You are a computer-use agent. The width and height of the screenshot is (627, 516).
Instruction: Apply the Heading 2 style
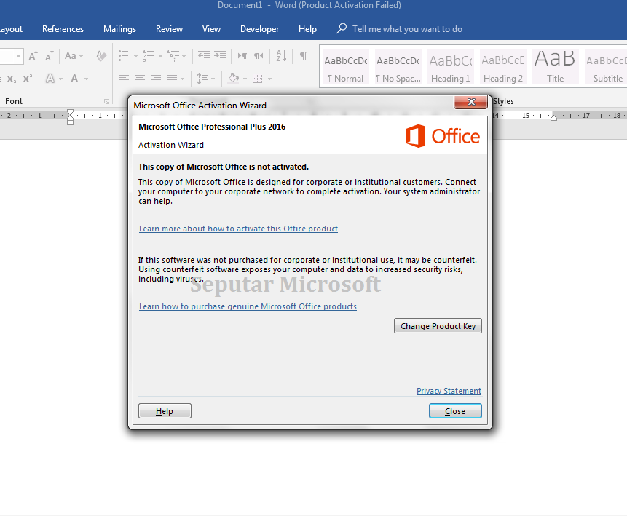pos(503,67)
